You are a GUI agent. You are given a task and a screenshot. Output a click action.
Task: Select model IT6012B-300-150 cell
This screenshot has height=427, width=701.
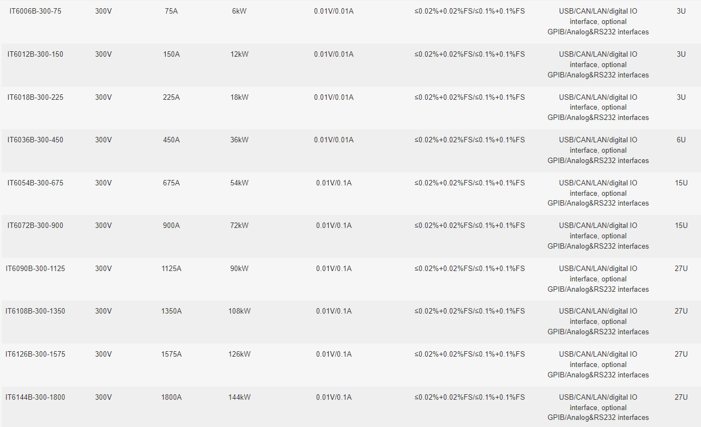click(x=35, y=55)
